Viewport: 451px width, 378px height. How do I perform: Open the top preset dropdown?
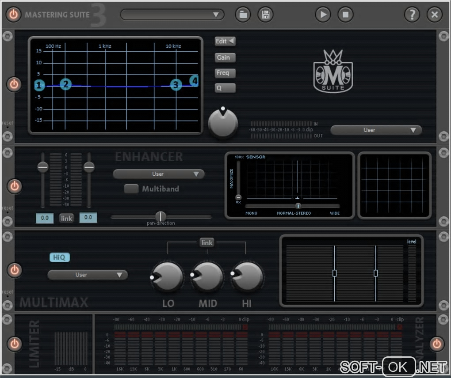(172, 15)
